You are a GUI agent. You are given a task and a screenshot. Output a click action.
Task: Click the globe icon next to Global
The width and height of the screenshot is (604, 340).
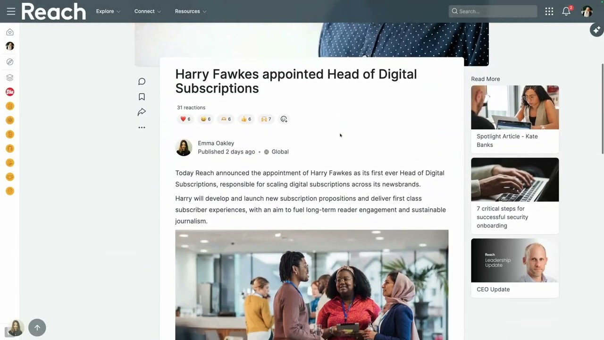pyautogui.click(x=267, y=152)
